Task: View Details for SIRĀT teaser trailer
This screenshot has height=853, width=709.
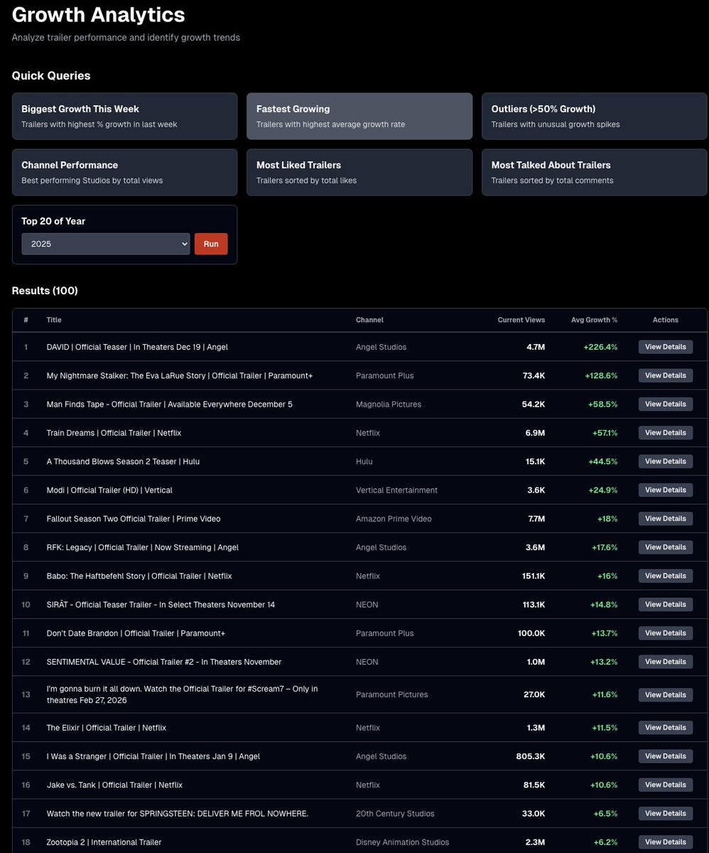Action: tap(666, 604)
